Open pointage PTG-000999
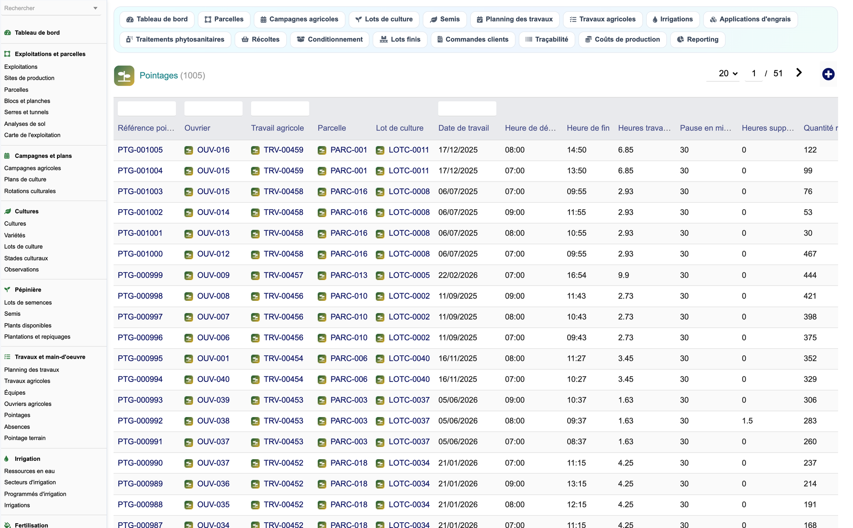This screenshot has height=528, width=853. tap(140, 275)
